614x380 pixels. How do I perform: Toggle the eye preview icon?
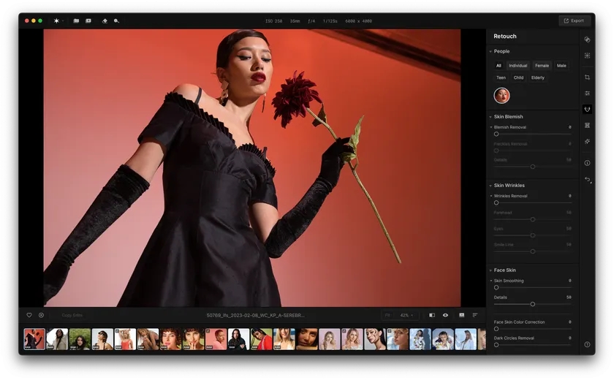click(x=445, y=315)
